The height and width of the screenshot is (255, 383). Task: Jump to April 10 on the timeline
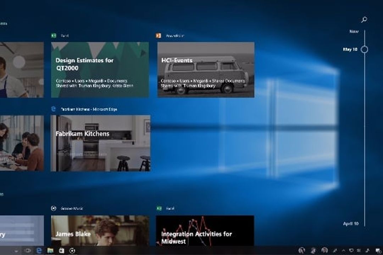tap(351, 223)
